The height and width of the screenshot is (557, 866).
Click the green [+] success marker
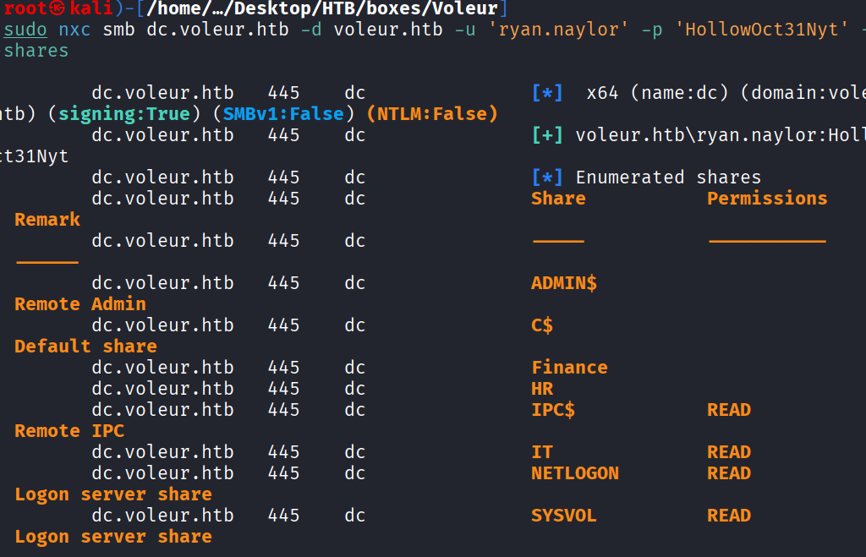click(547, 135)
